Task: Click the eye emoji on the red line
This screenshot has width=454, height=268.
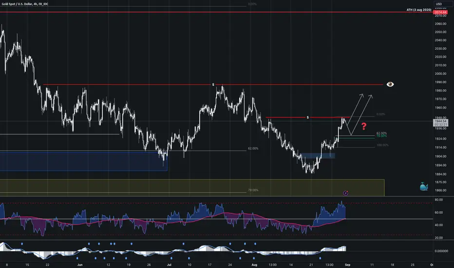Action: (x=390, y=84)
